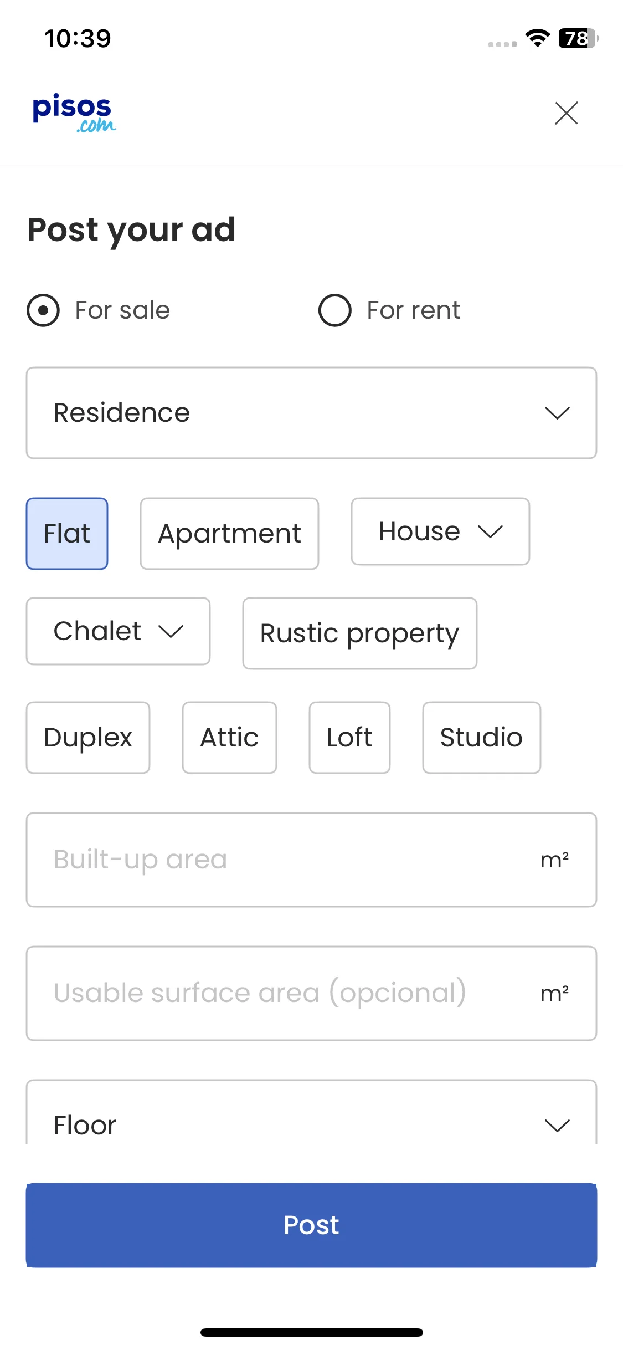Viewport: 623px width, 1350px height.
Task: Close the Post your ad form
Action: pos(566,113)
